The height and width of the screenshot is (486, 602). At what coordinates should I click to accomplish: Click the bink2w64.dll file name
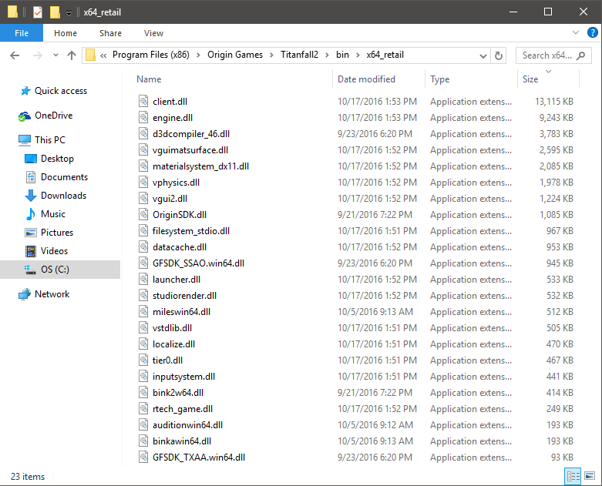(x=178, y=393)
